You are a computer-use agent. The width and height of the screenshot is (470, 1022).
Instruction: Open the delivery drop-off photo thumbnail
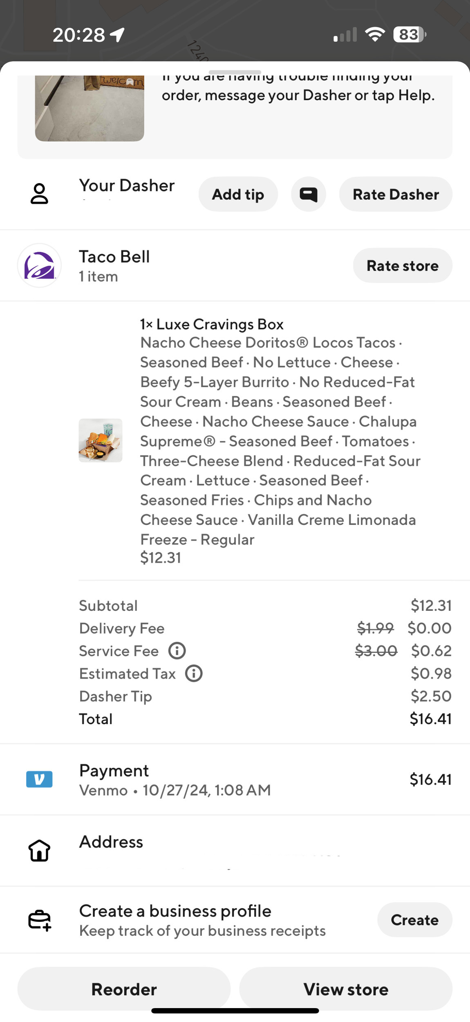[90, 108]
